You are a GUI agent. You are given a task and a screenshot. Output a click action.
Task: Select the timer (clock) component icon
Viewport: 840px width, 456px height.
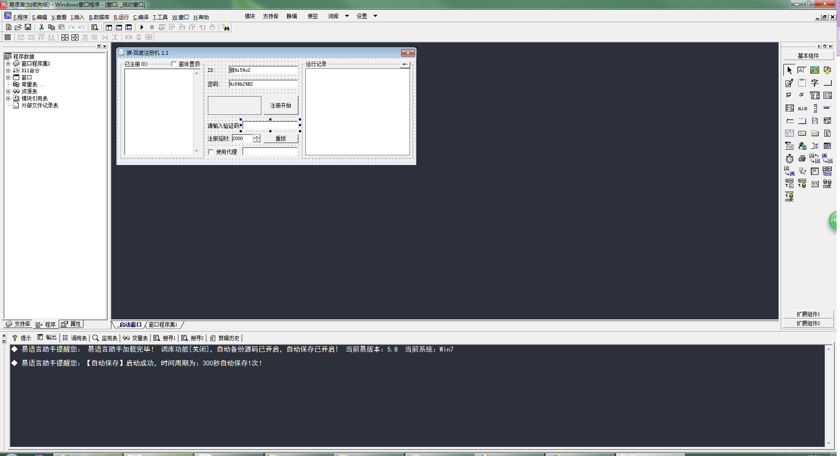(789, 159)
